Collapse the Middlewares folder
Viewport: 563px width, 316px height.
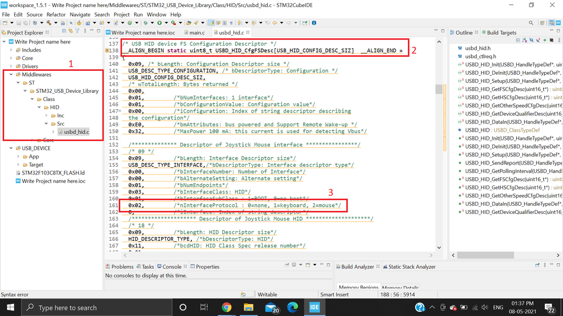(x=11, y=75)
